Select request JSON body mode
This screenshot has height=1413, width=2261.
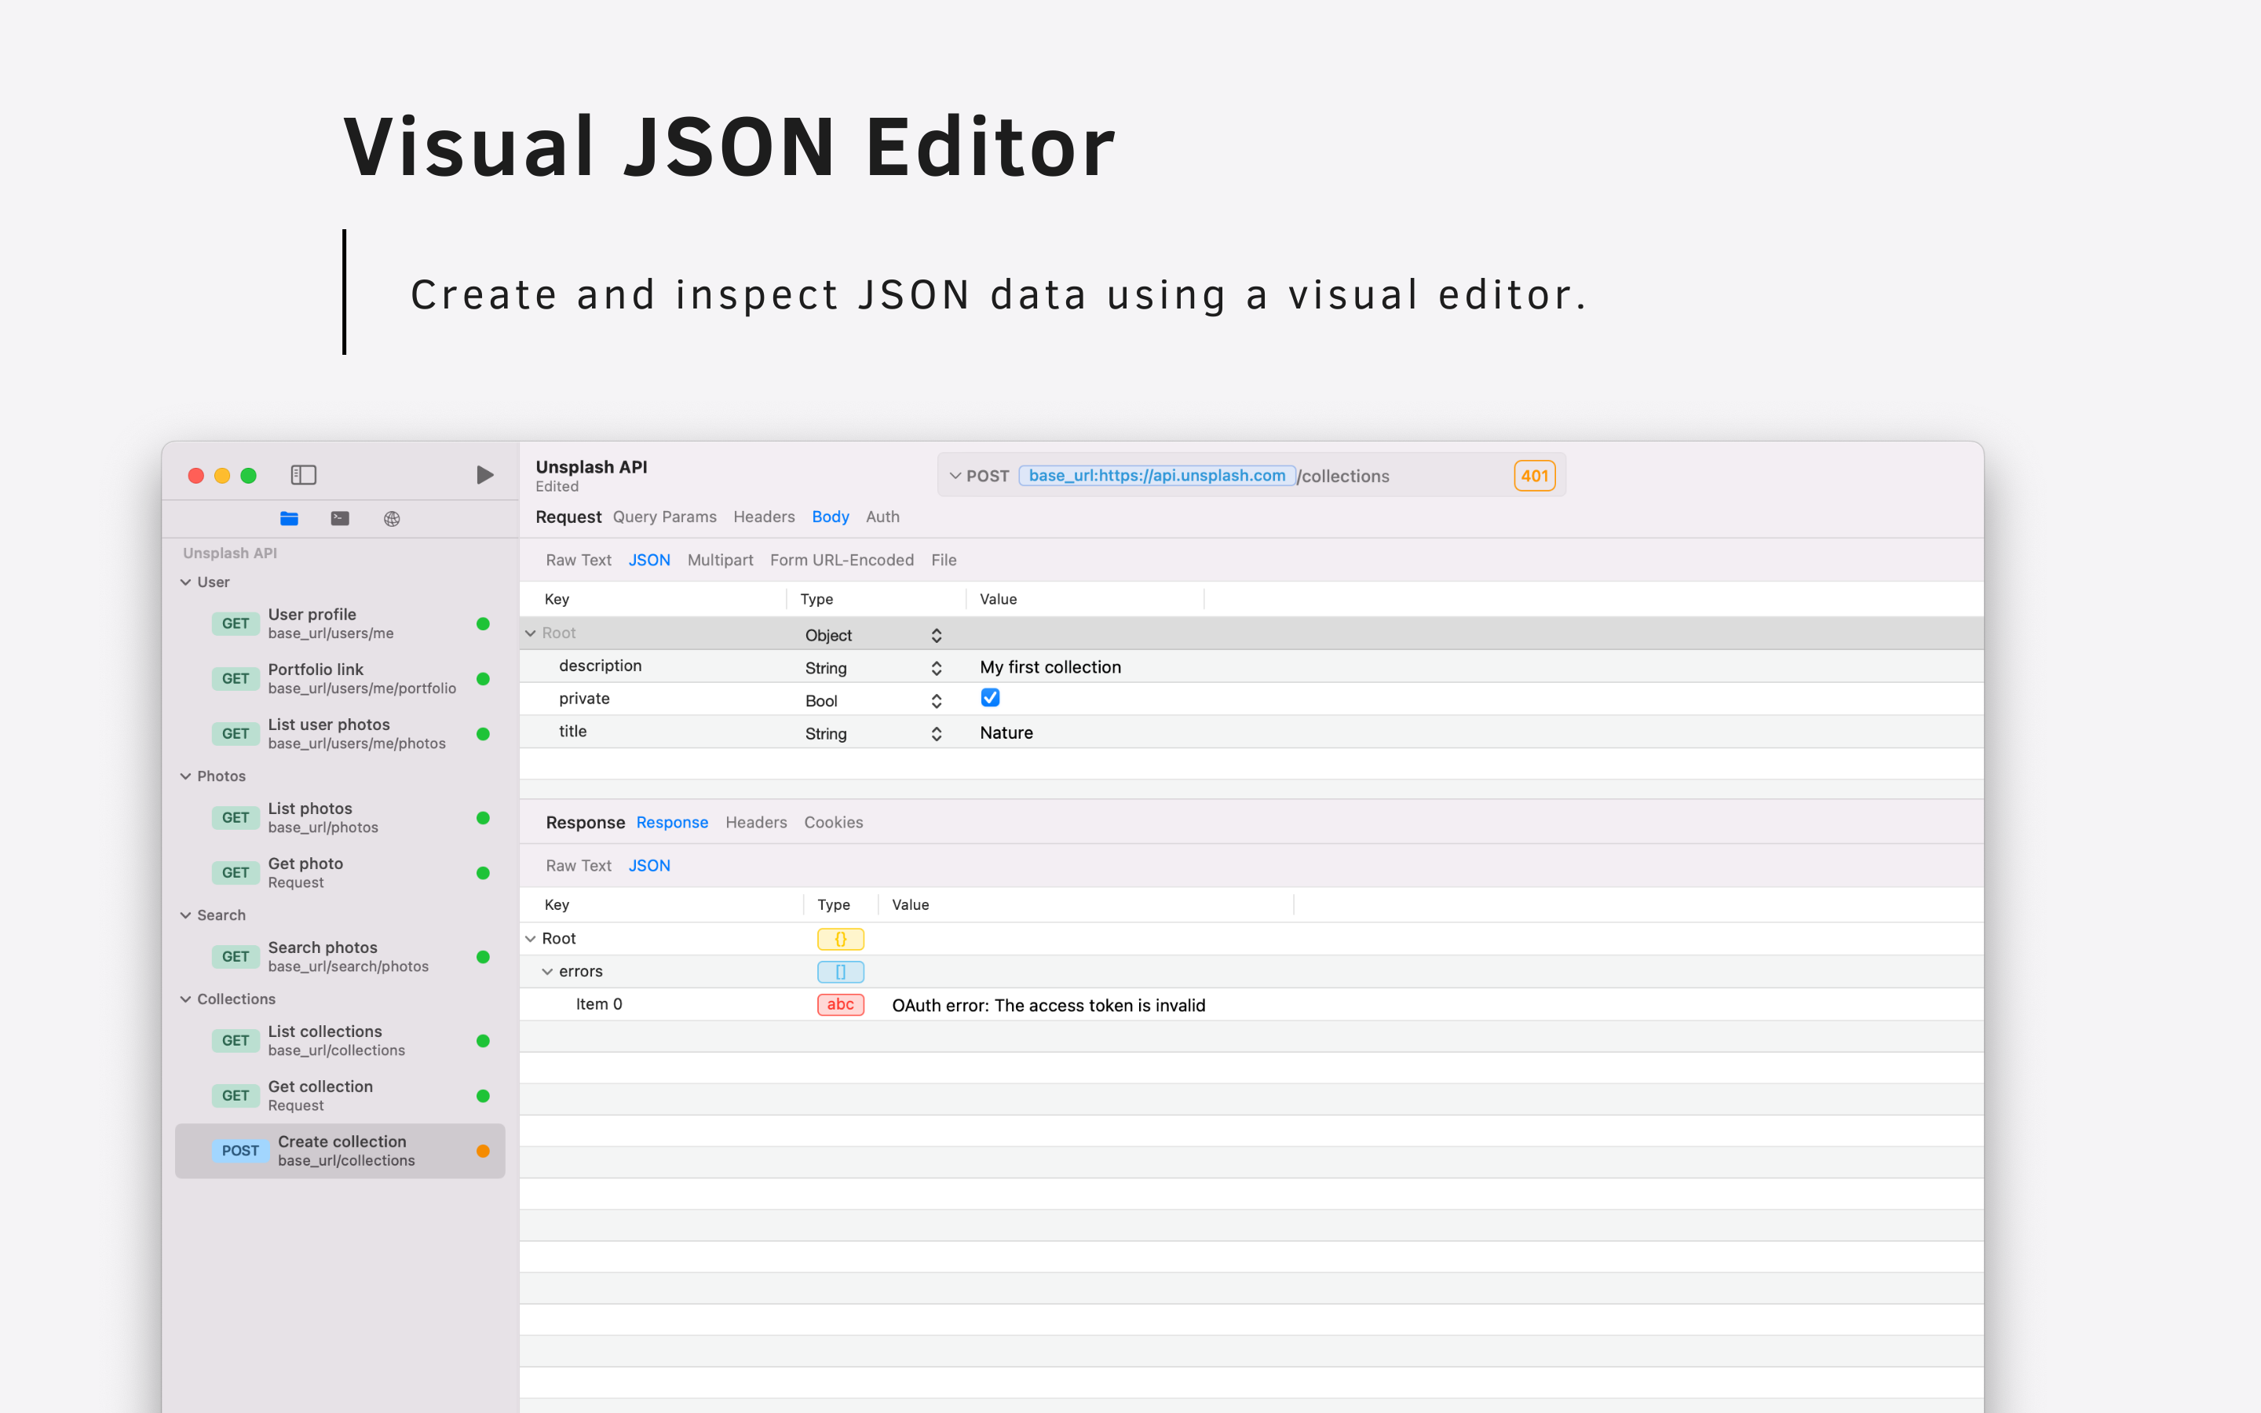pos(649,560)
